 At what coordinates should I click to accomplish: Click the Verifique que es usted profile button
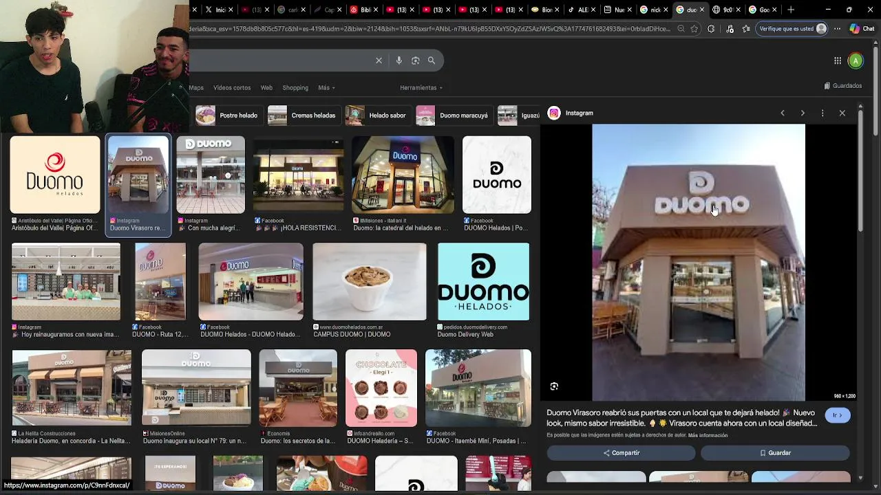[x=792, y=29]
